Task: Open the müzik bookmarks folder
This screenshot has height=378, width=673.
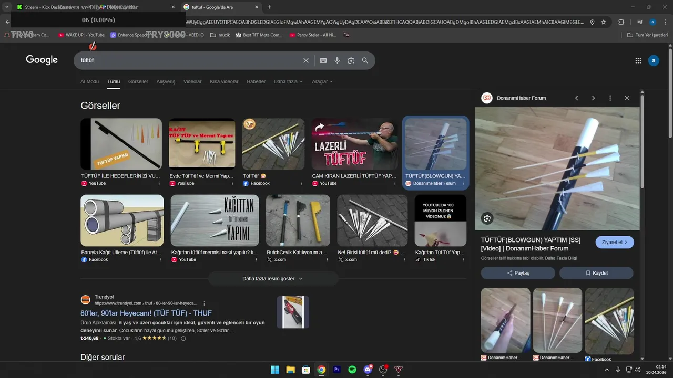Action: coord(220,35)
